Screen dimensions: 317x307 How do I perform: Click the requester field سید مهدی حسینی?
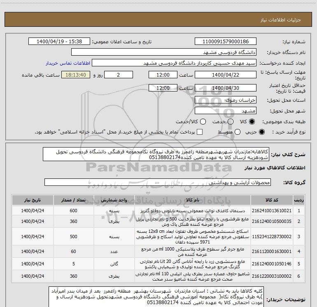click(174, 63)
